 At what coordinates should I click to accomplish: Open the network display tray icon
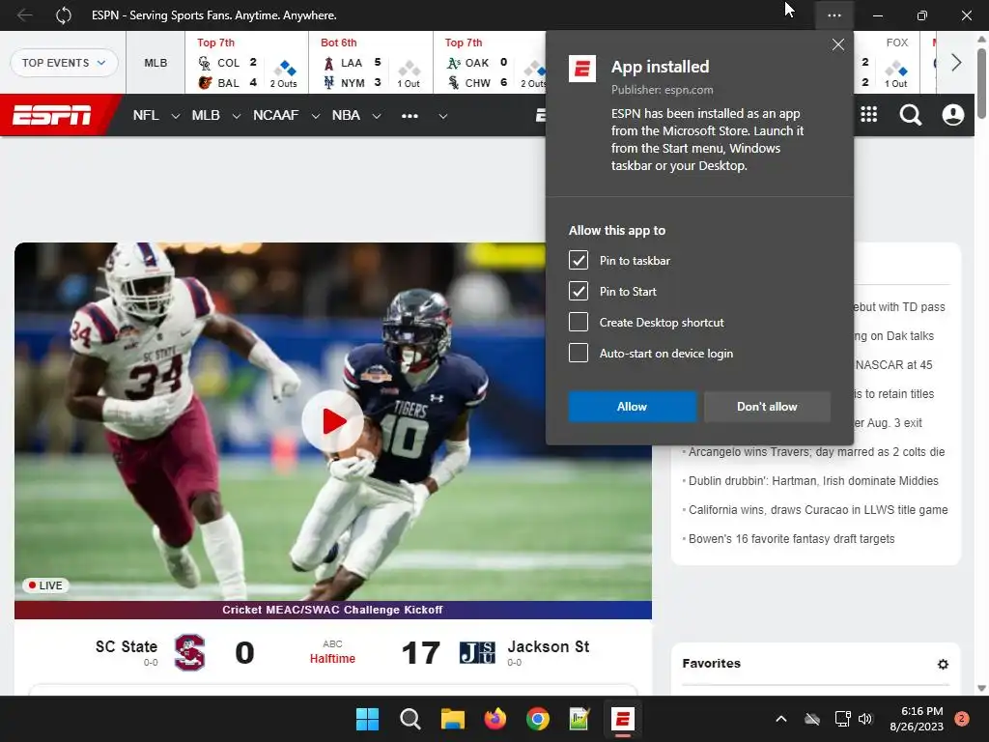(x=842, y=719)
